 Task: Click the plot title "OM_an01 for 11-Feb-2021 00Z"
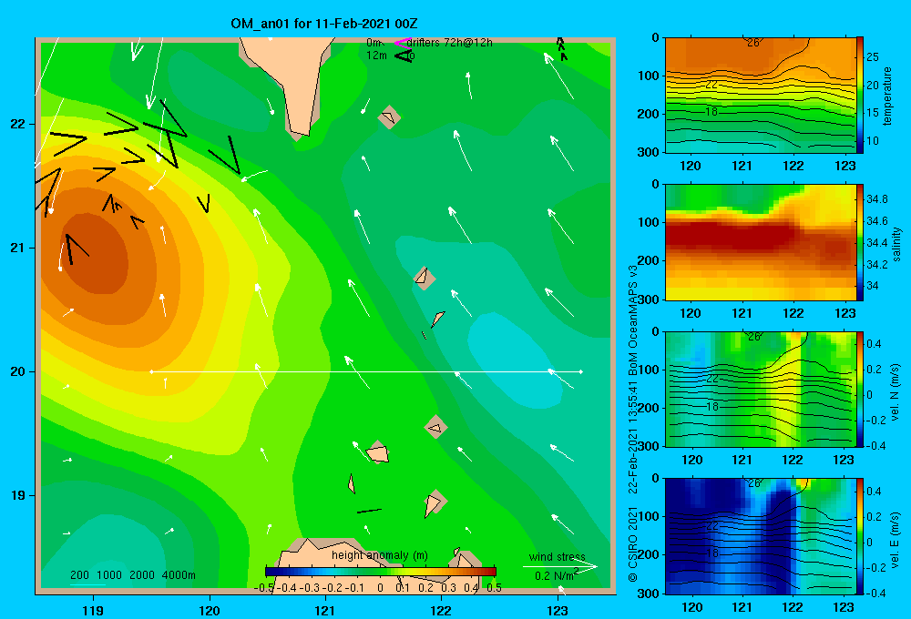pos(323,24)
